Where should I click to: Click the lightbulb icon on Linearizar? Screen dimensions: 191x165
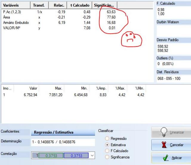click(x=164, y=132)
